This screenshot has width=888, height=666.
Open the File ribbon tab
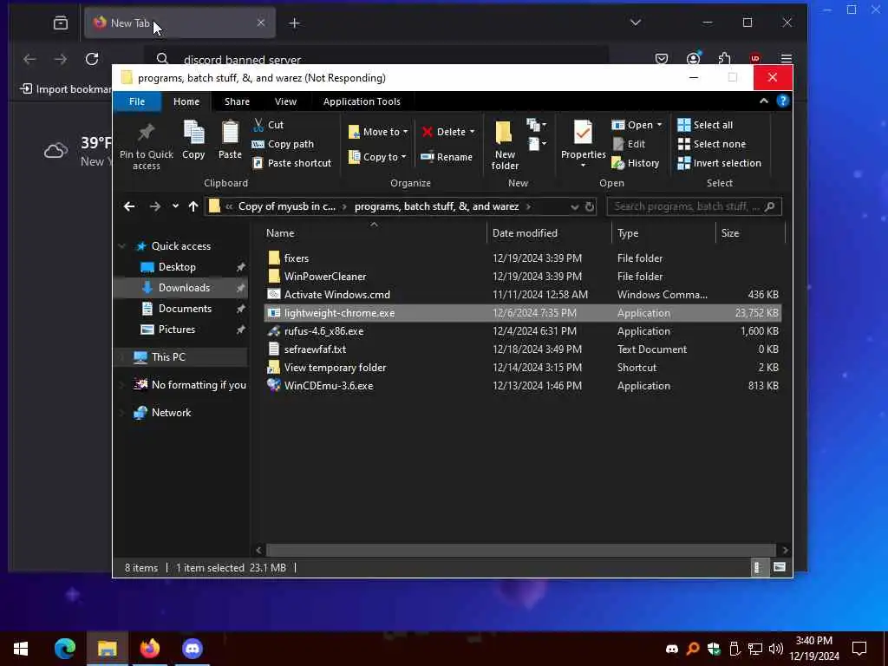[137, 101]
